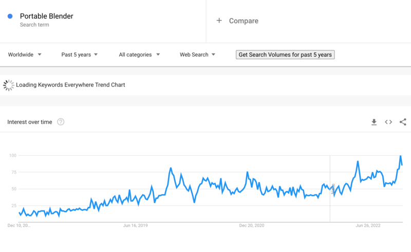Click the loading spinner icon

pyautogui.click(x=8, y=85)
